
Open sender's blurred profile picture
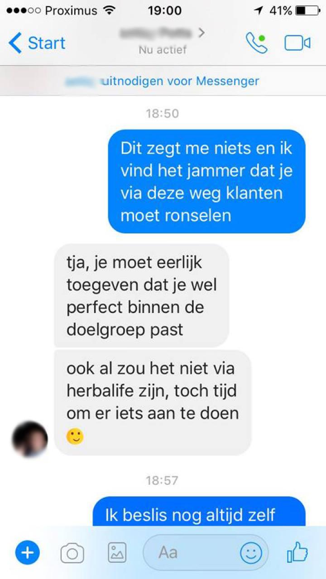tap(30, 439)
